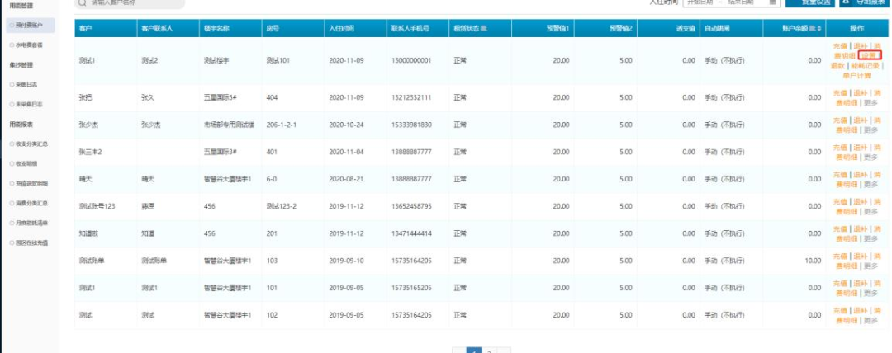The height and width of the screenshot is (353, 892).
Task: Click the 导出报表 button
Action: (862, 2)
